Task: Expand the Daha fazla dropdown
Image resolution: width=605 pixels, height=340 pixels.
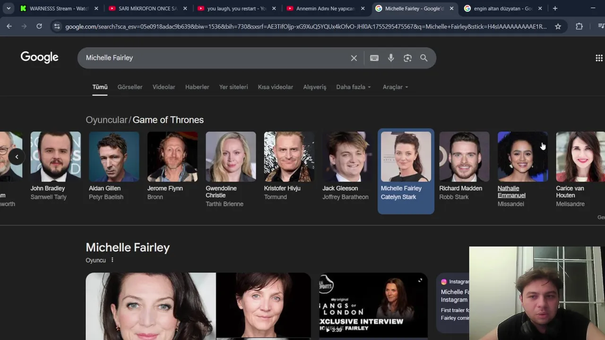Action: click(x=354, y=87)
